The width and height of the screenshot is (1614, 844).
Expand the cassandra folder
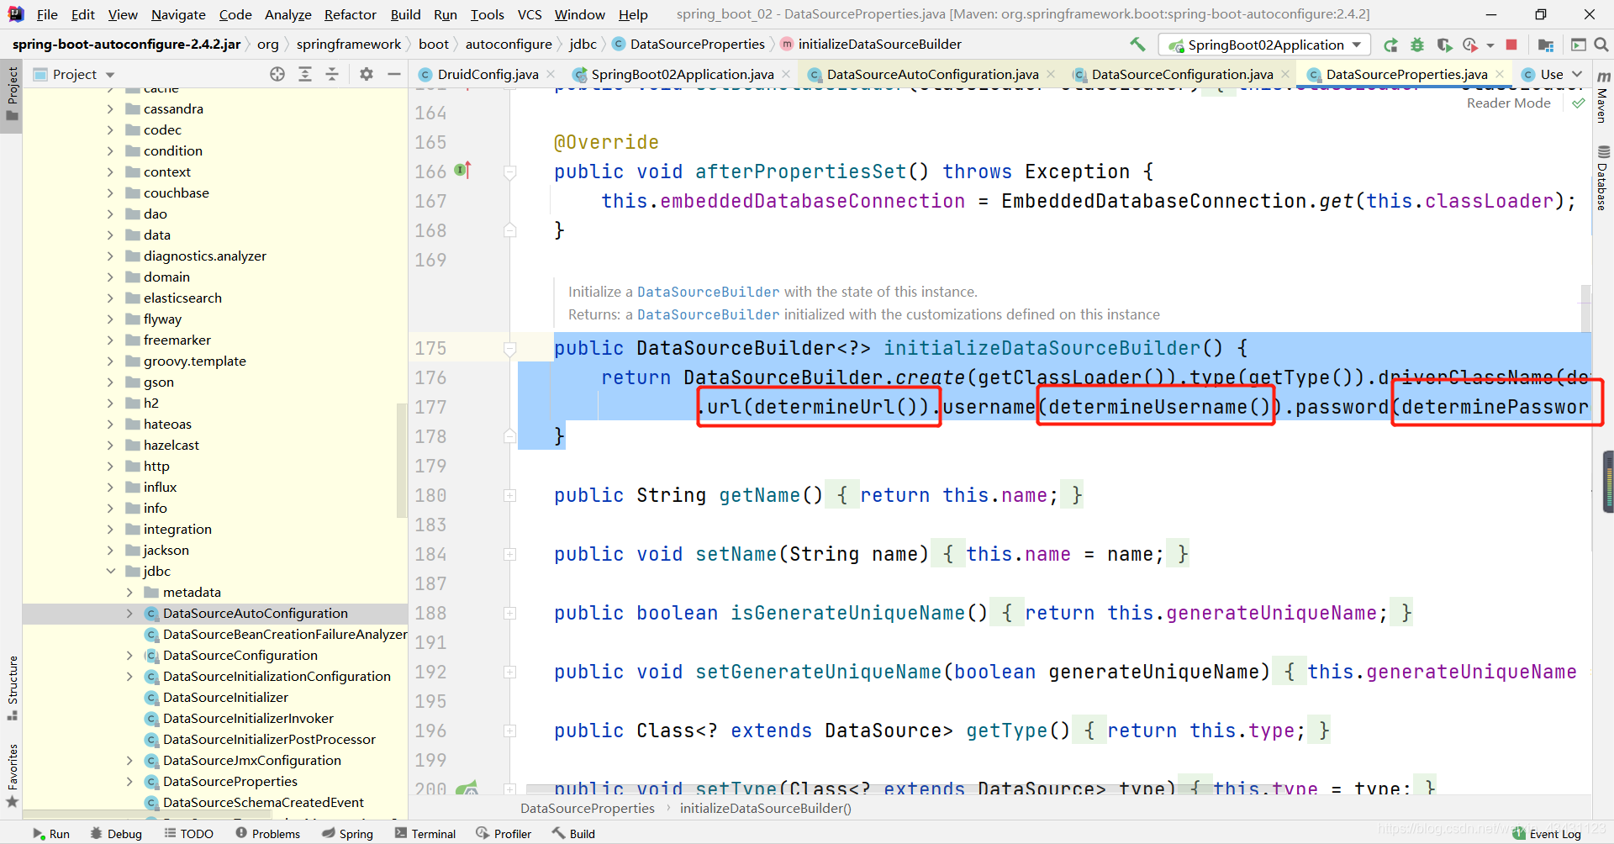[x=111, y=108]
